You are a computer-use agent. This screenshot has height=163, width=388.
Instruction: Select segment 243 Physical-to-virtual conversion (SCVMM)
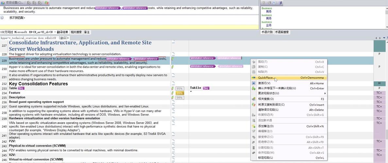37,146
